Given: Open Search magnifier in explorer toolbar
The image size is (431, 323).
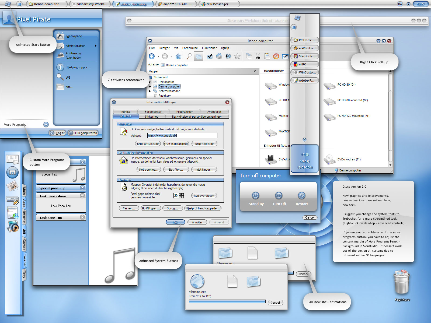Looking at the screenshot, I should click(189, 56).
